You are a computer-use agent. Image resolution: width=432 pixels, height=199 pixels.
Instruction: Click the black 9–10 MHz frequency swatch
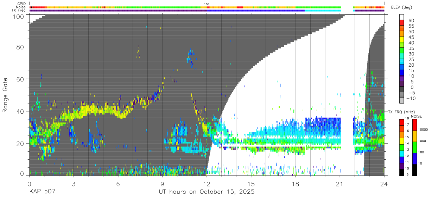pos(402,173)
